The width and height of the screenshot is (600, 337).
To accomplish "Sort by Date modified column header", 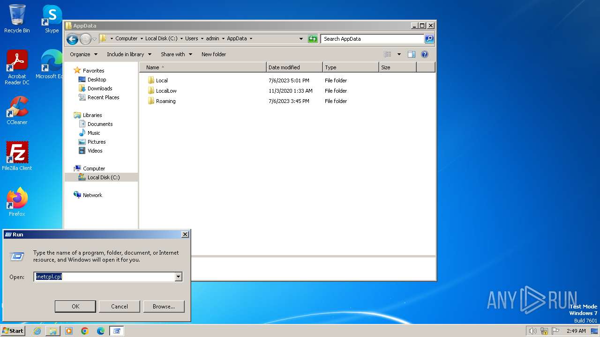I will tap(294, 67).
